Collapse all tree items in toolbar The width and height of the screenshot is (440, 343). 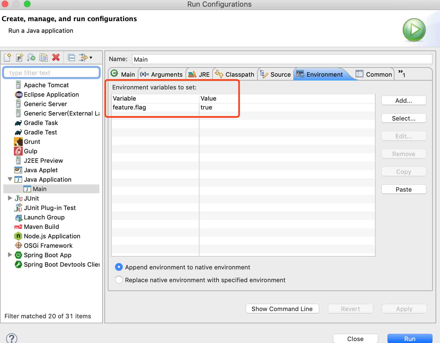[71, 57]
